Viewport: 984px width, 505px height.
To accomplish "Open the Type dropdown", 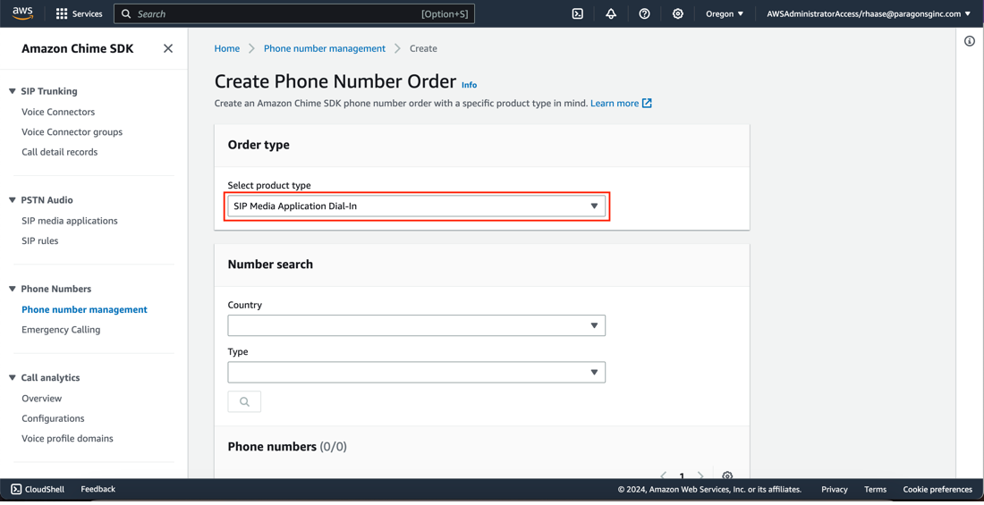I will coord(417,372).
